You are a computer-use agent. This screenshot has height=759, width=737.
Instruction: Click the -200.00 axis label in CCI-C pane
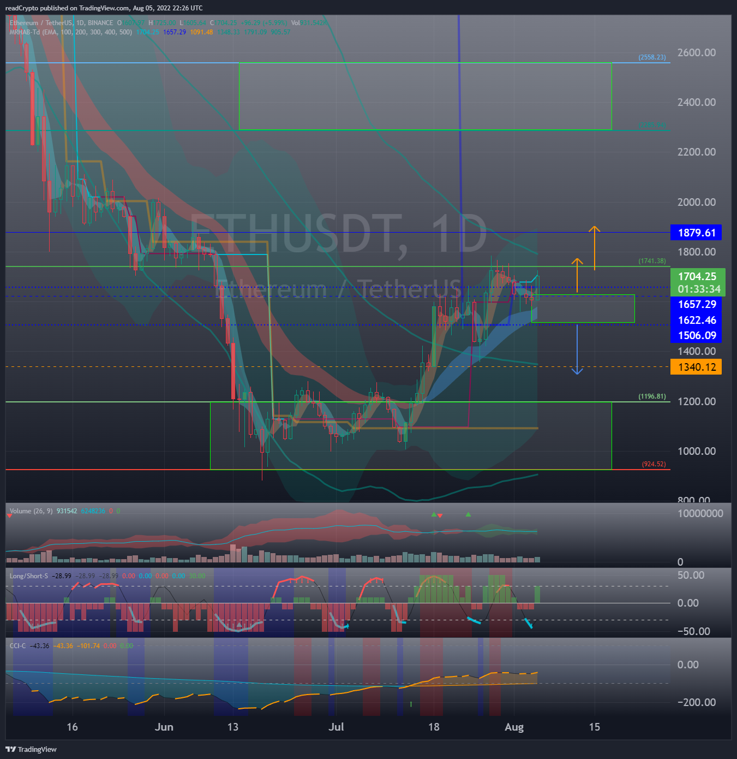(x=697, y=702)
